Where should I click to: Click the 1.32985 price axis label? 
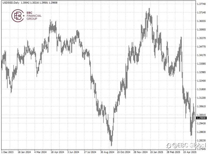coord(201,72)
